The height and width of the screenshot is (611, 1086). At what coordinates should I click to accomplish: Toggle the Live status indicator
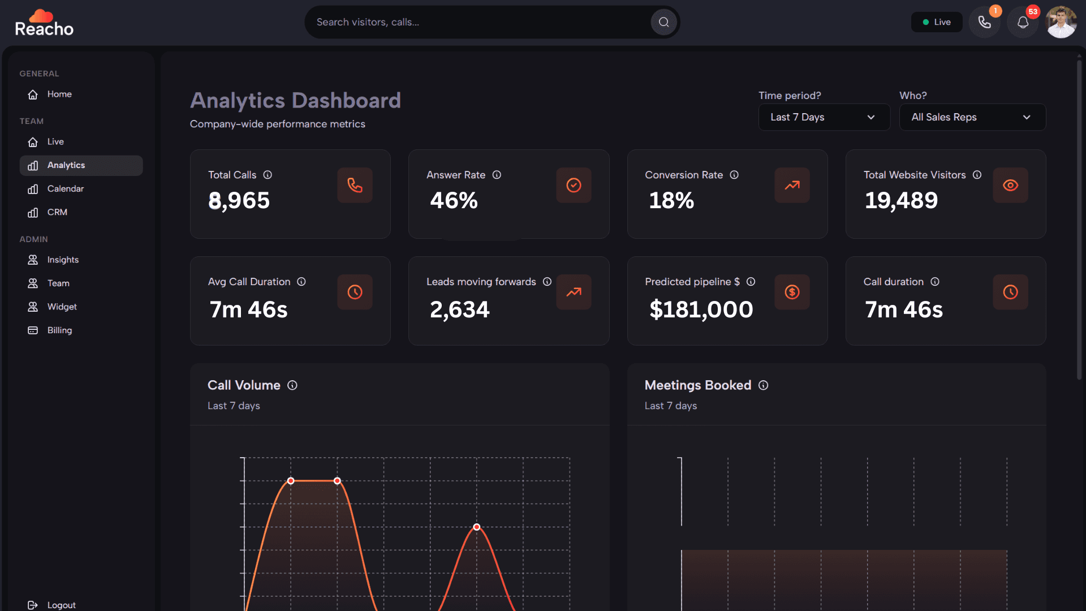pos(936,22)
